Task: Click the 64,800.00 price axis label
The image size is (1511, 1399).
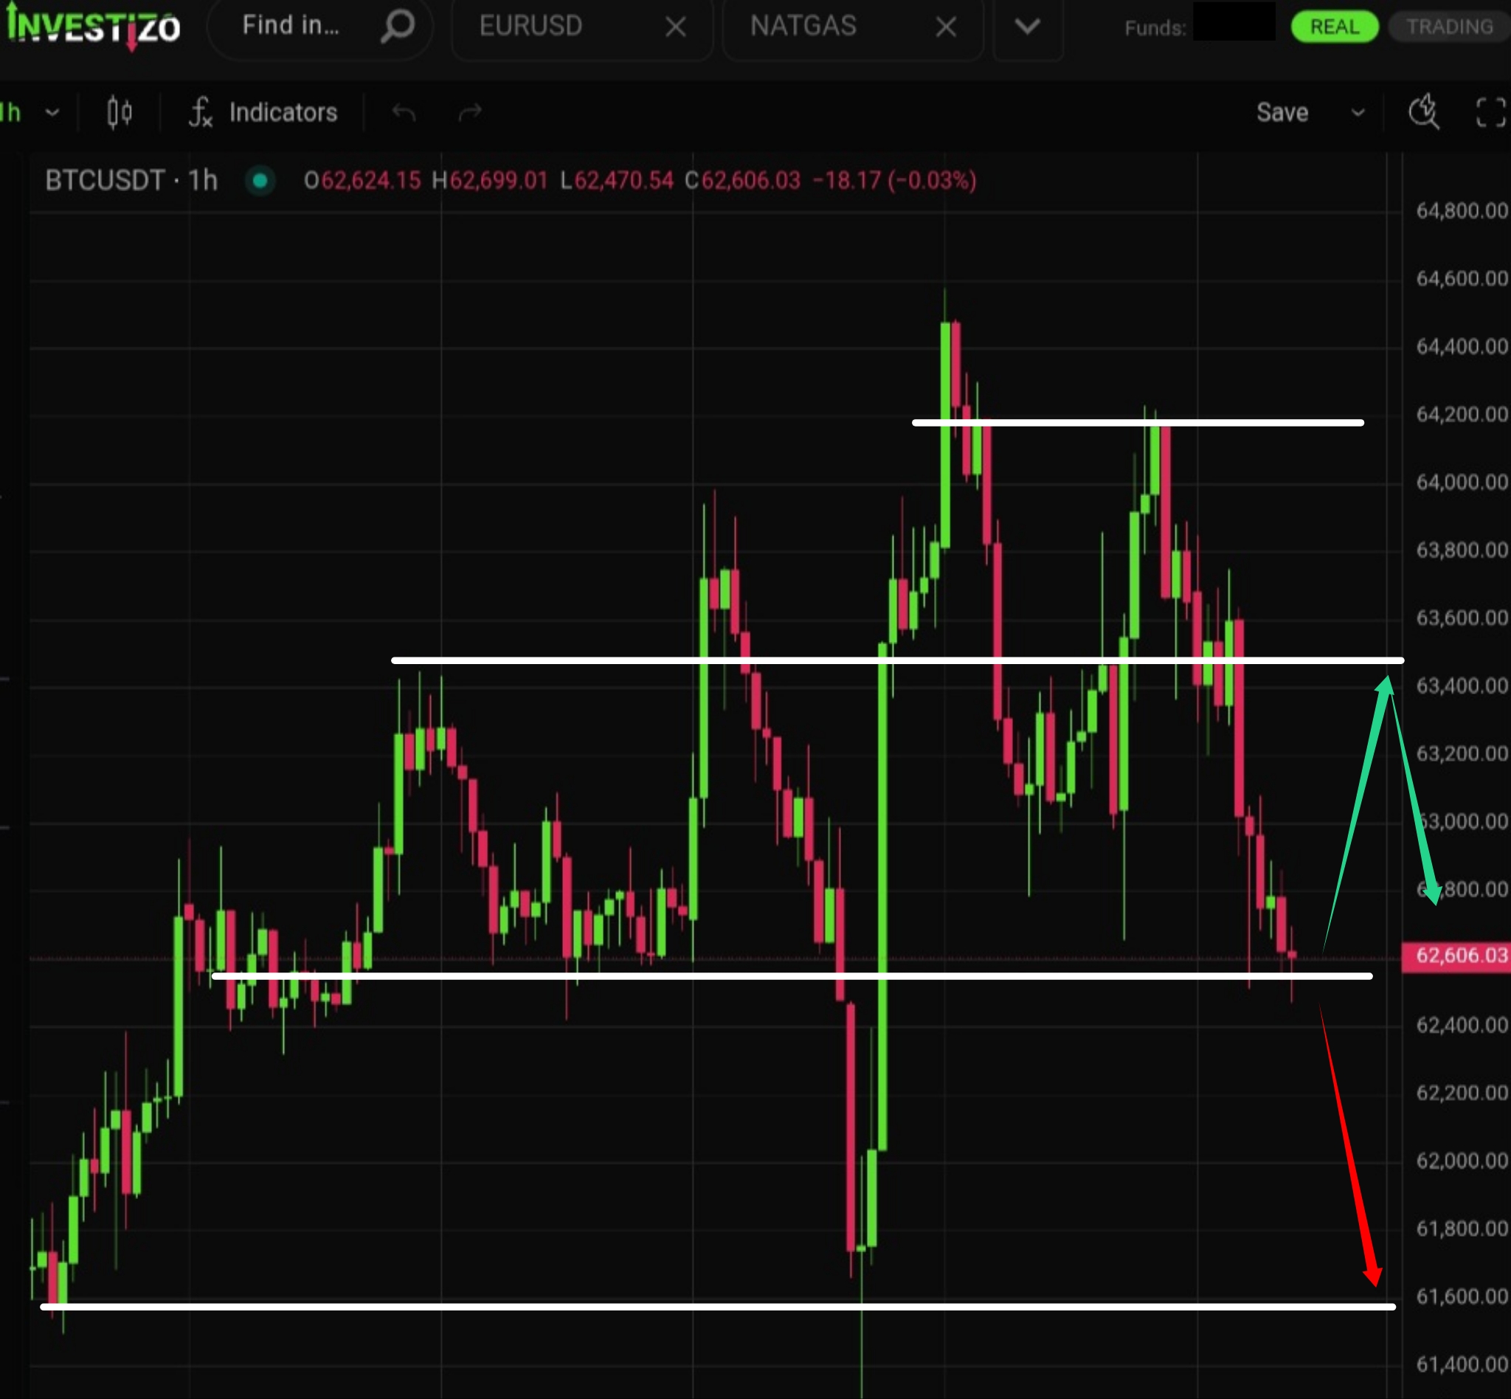Action: click(x=1462, y=210)
